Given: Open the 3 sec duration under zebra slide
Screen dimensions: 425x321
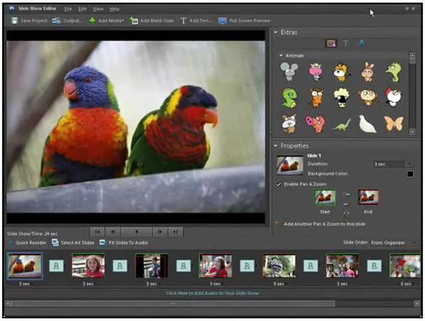Looking at the screenshot, I should point(279,284).
